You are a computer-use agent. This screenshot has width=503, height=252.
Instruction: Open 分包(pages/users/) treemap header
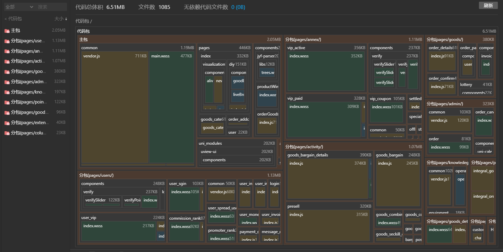pos(180,175)
